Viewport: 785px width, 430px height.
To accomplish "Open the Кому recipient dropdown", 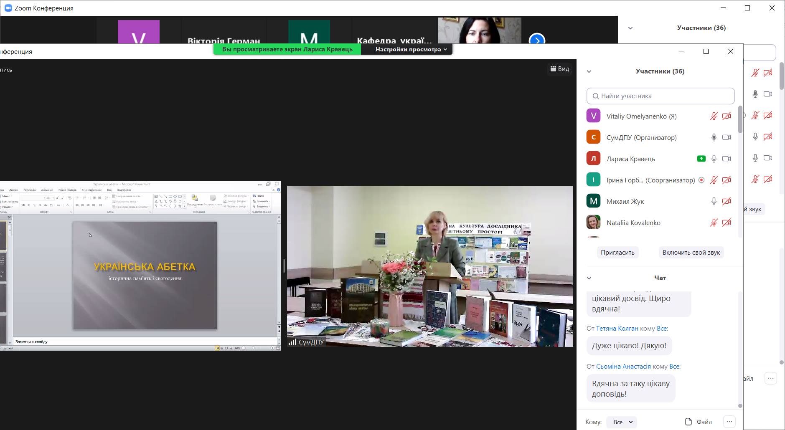I will tap(621, 422).
